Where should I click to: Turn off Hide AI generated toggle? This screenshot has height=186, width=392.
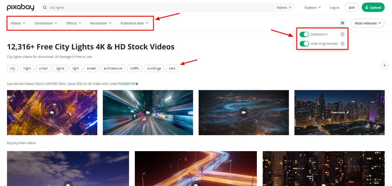coord(304,44)
